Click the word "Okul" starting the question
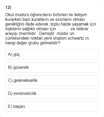Viewport: 104px width, 117px height. coord(10,15)
